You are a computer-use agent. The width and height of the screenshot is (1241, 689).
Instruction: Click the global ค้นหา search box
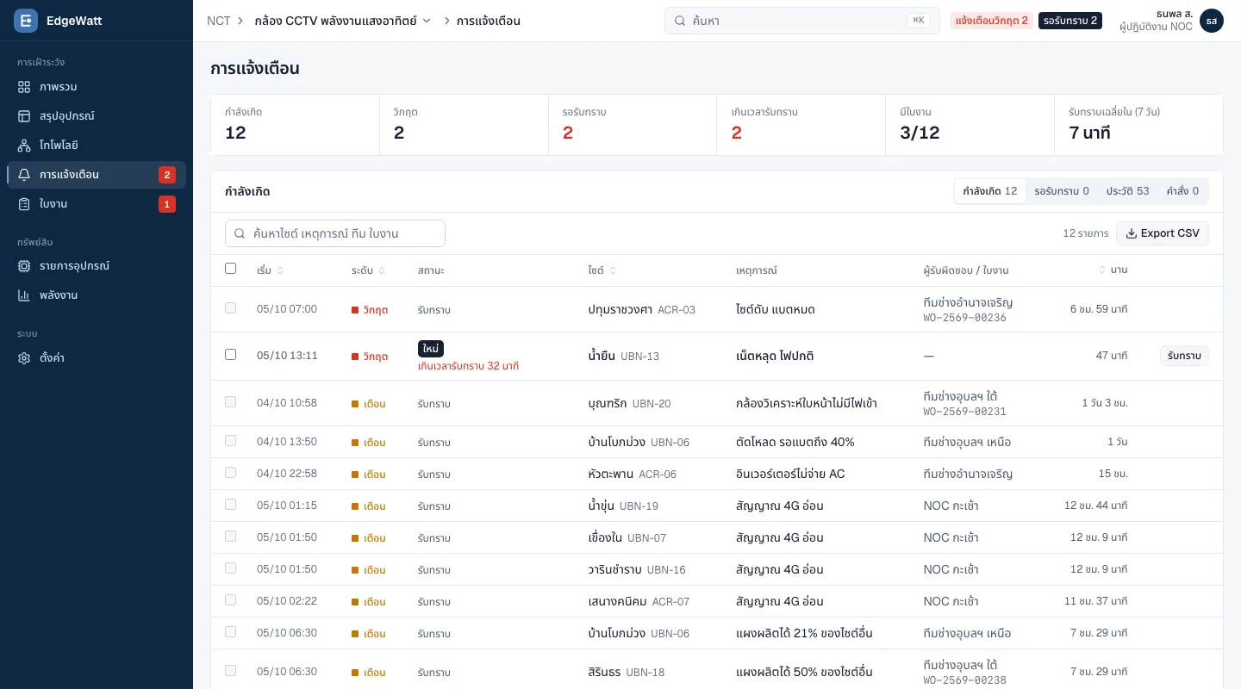click(801, 21)
